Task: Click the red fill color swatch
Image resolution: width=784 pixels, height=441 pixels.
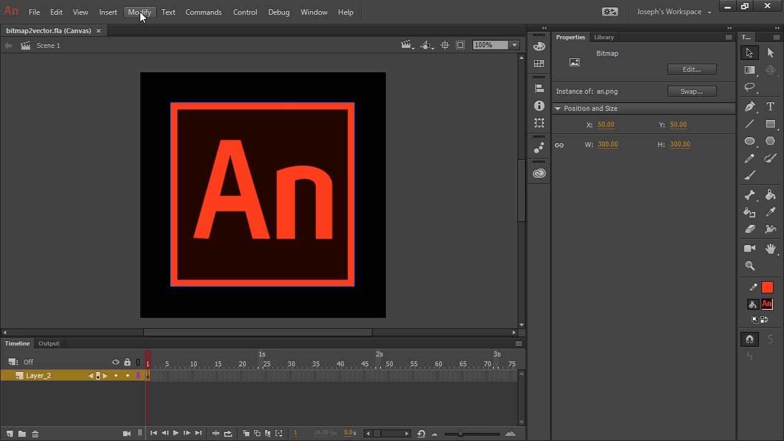Action: tap(767, 287)
